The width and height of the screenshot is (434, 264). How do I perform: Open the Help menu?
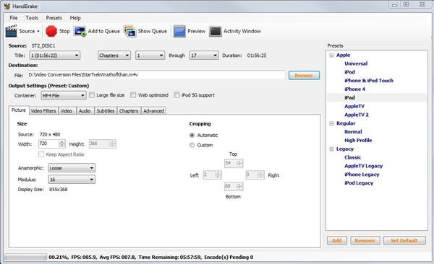tap(75, 18)
